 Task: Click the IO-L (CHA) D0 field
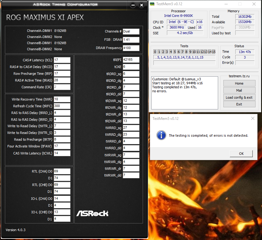click(x=62, y=199)
